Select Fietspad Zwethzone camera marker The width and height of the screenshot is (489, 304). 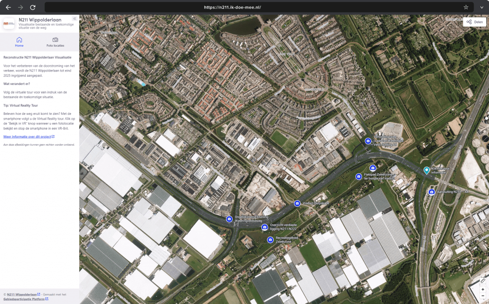pyautogui.click(x=359, y=177)
